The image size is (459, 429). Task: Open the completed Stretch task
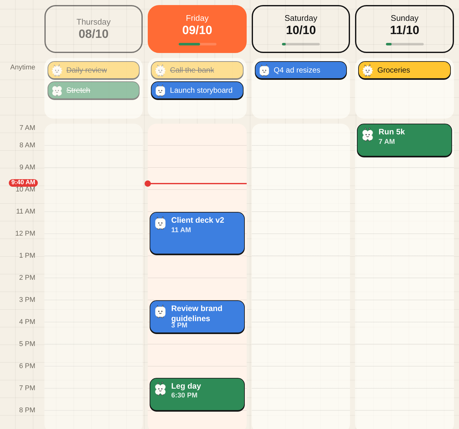94,91
